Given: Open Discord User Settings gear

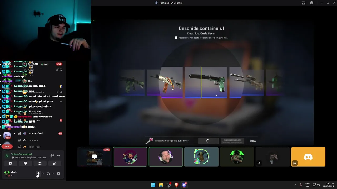Looking at the screenshot, I should pyautogui.click(x=58, y=174).
